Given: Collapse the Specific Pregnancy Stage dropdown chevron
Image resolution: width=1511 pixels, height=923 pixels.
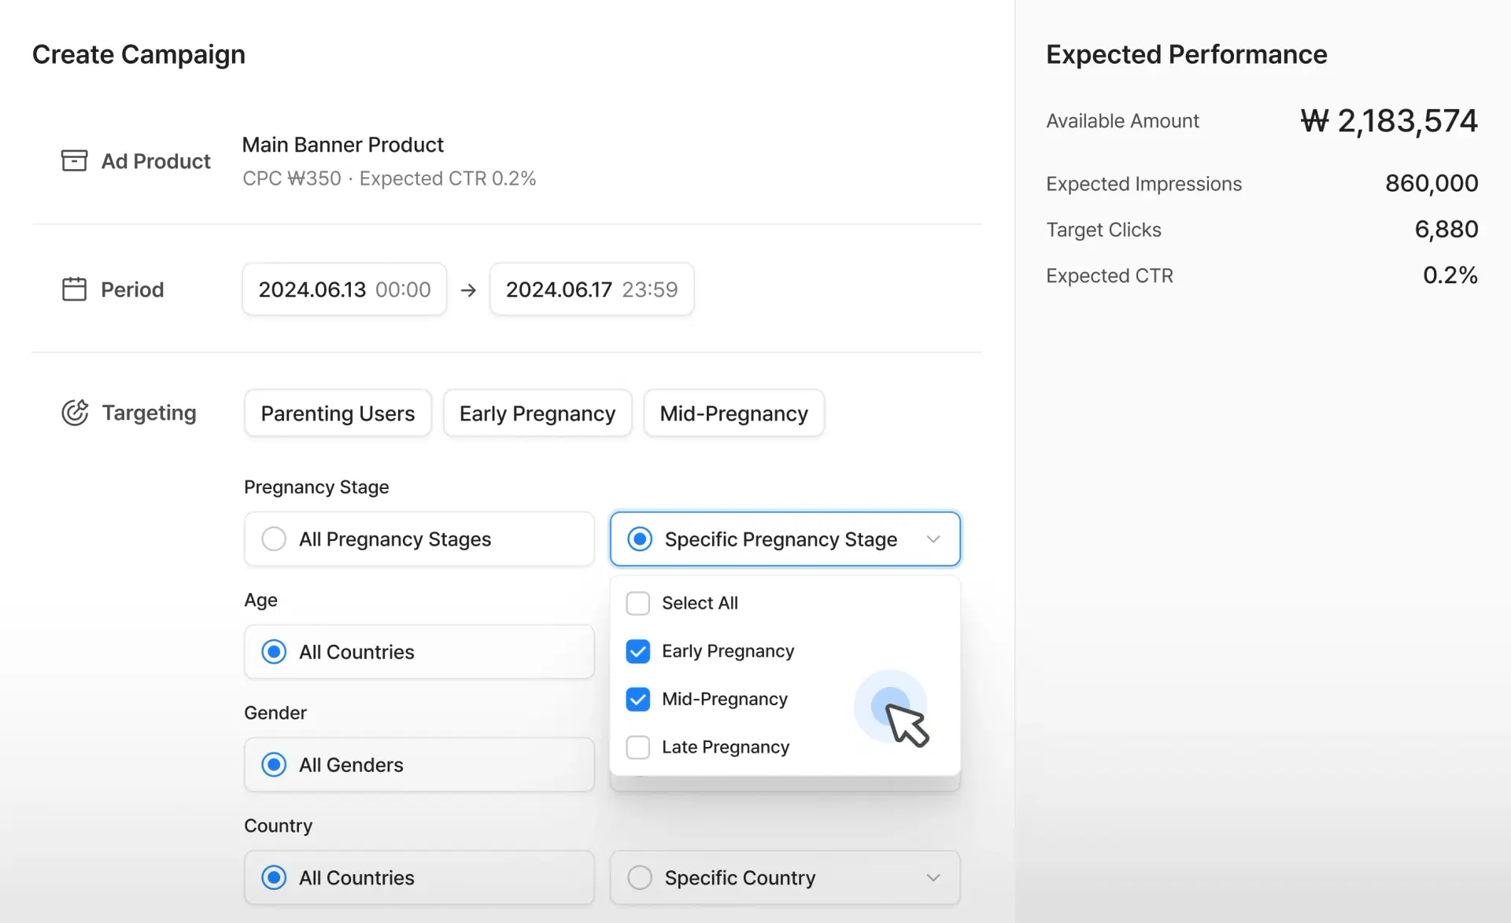Looking at the screenshot, I should [x=933, y=539].
